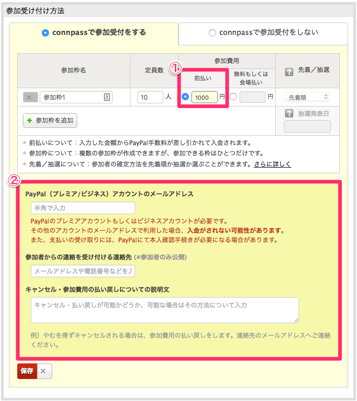Open help icon next to 抽選発表日
Image resolution: width=357 pixels, height=401 pixels.
[x=289, y=113]
